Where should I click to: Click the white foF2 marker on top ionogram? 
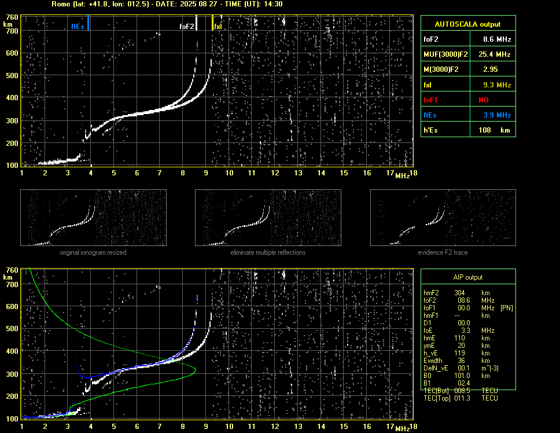(196, 23)
